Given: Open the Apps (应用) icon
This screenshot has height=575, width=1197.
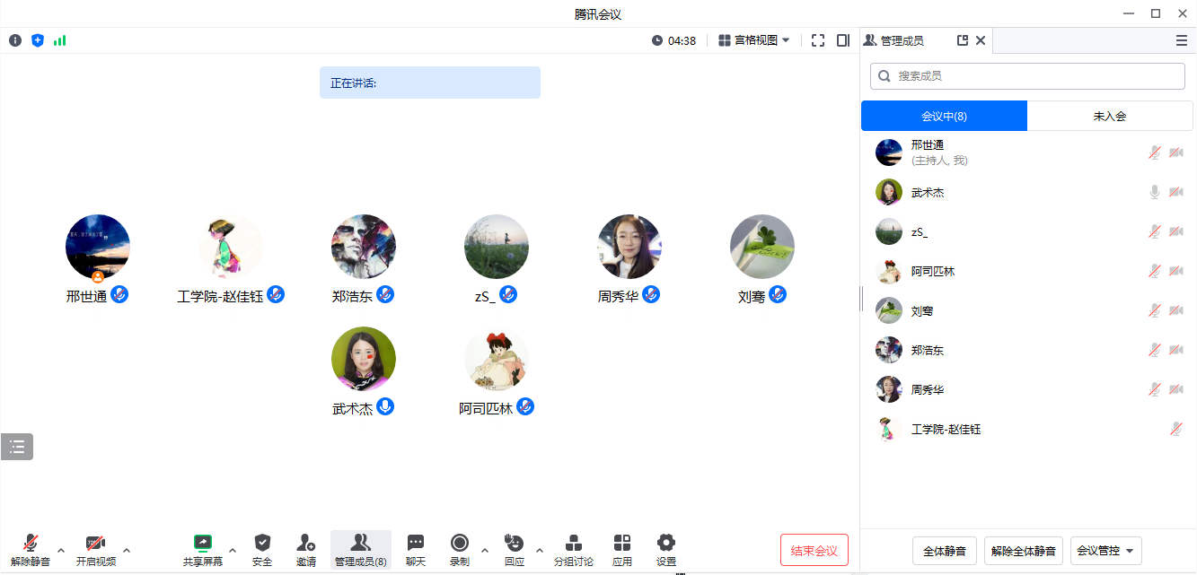Looking at the screenshot, I should [622, 550].
